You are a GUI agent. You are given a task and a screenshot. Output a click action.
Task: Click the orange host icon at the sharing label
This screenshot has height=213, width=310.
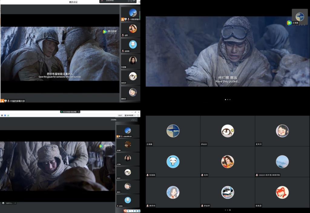2,101
